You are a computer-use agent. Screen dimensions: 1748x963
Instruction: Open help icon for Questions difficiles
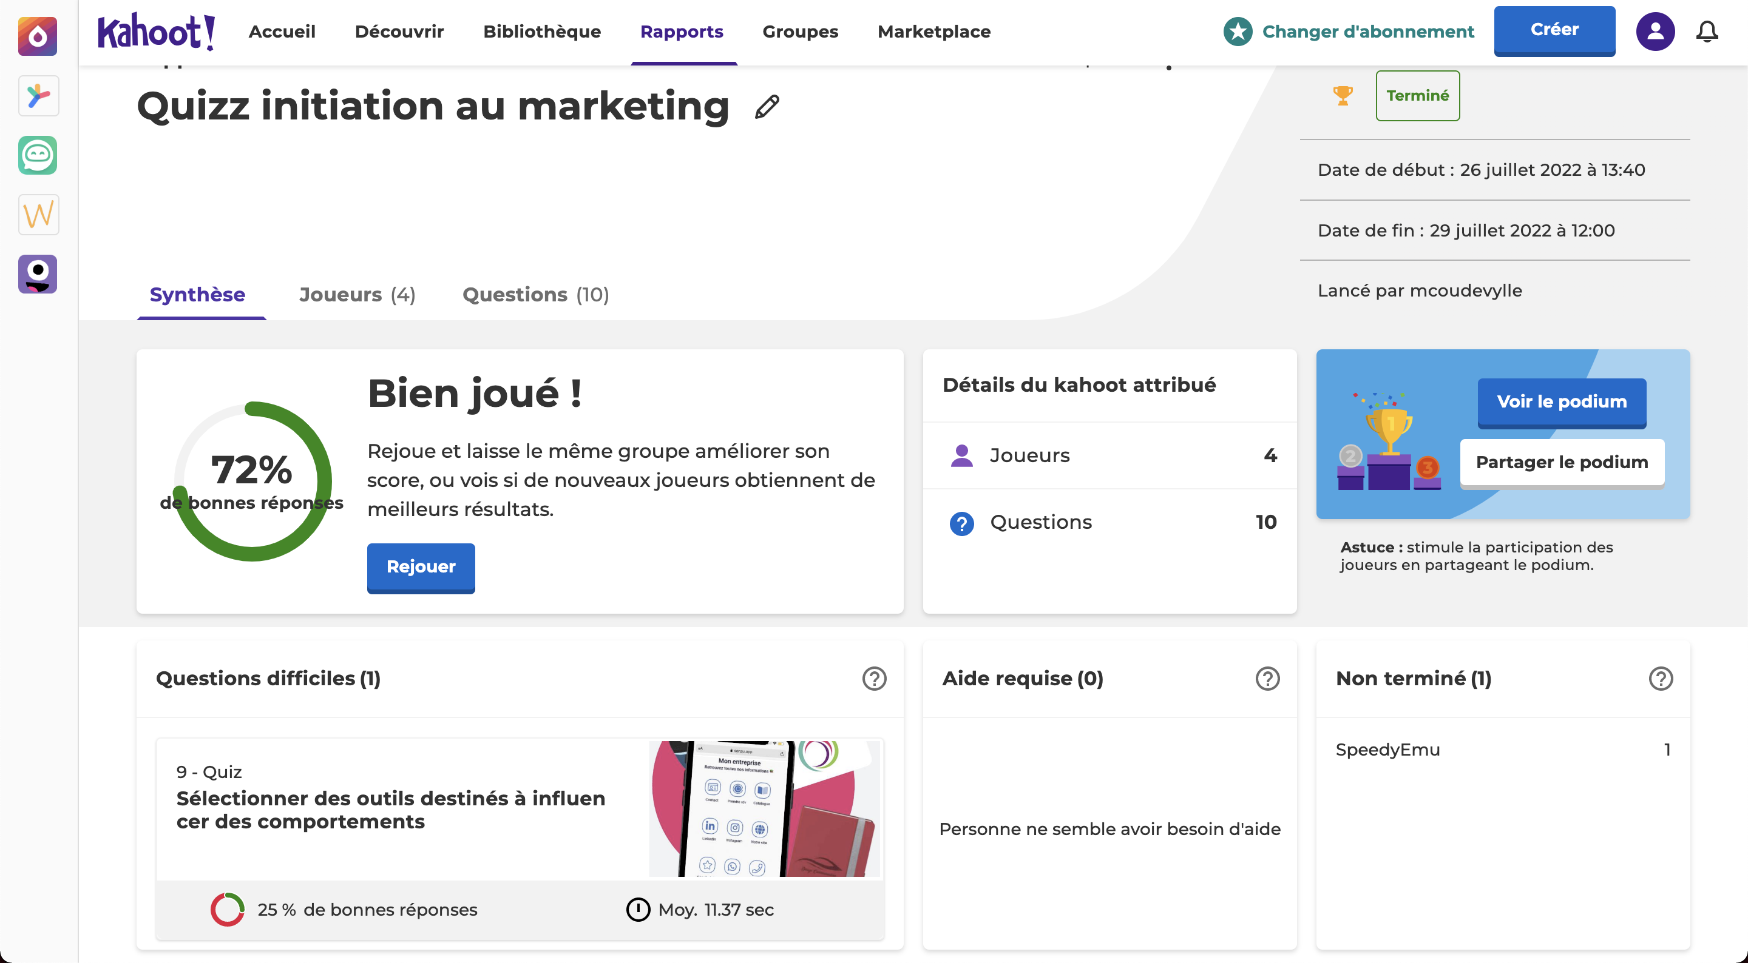[874, 678]
